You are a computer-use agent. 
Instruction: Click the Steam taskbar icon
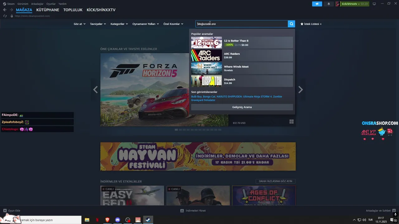click(148, 220)
